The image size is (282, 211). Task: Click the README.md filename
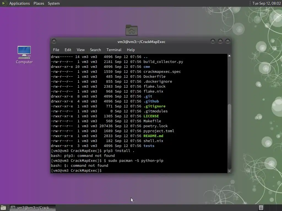coord(153,136)
